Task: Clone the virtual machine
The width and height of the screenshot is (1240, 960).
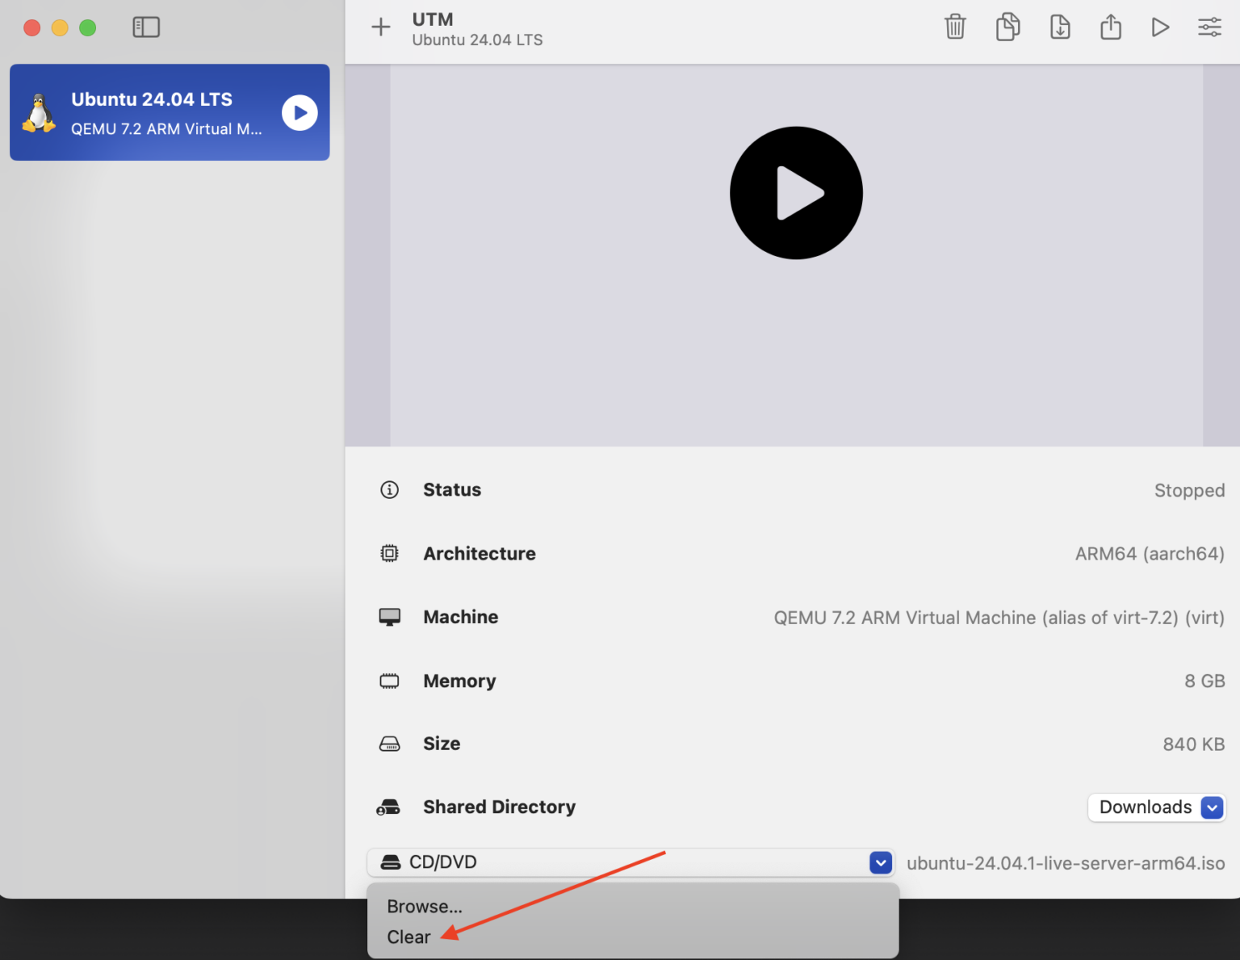Action: [1007, 27]
